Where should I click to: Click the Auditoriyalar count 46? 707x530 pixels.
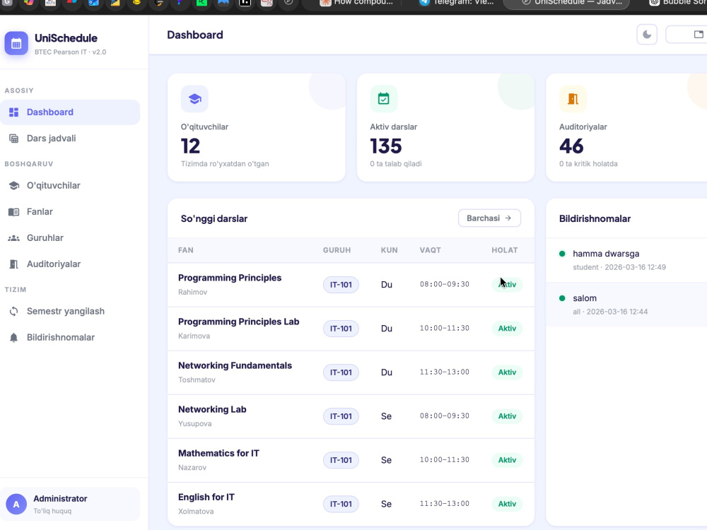tap(571, 146)
